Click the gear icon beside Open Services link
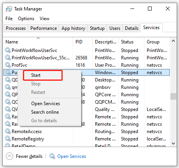Screen dimensions: 179x168 click(x=52, y=156)
